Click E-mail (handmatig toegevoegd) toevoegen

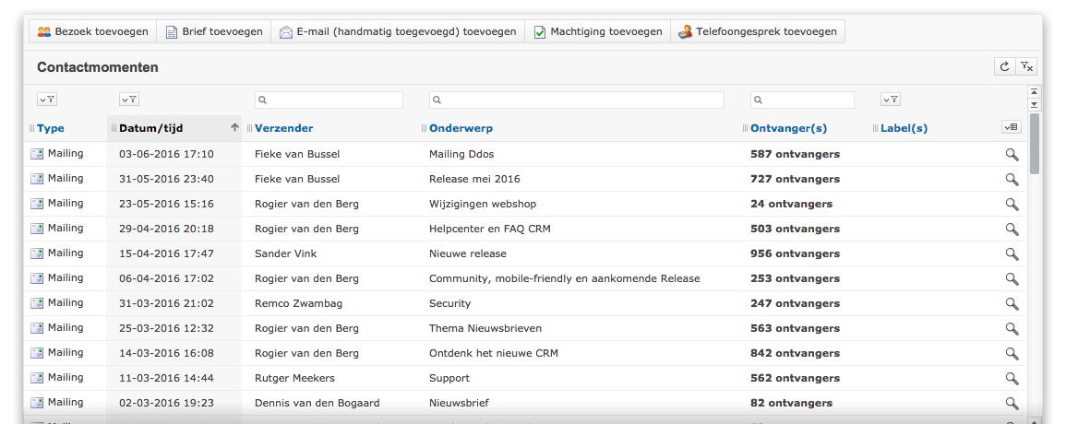point(398,31)
